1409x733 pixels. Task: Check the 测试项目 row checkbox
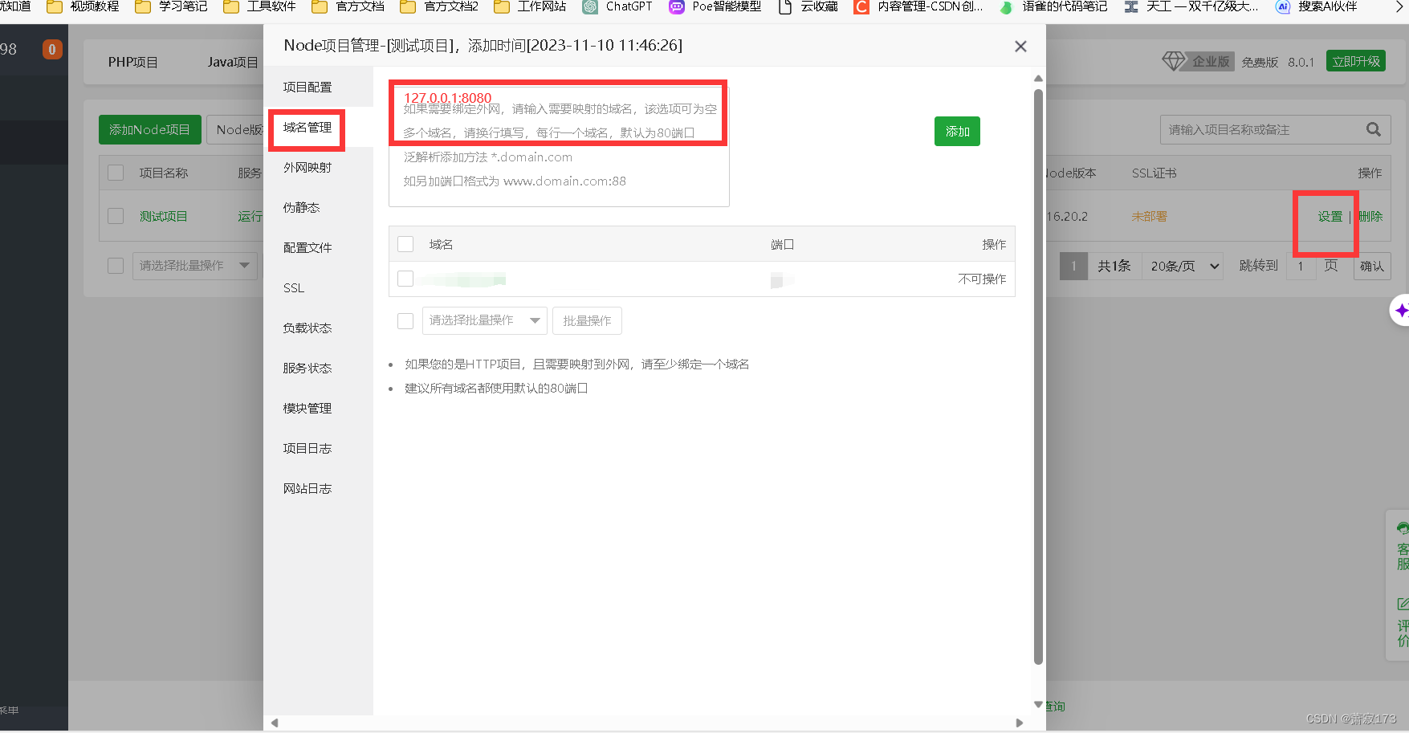point(116,216)
